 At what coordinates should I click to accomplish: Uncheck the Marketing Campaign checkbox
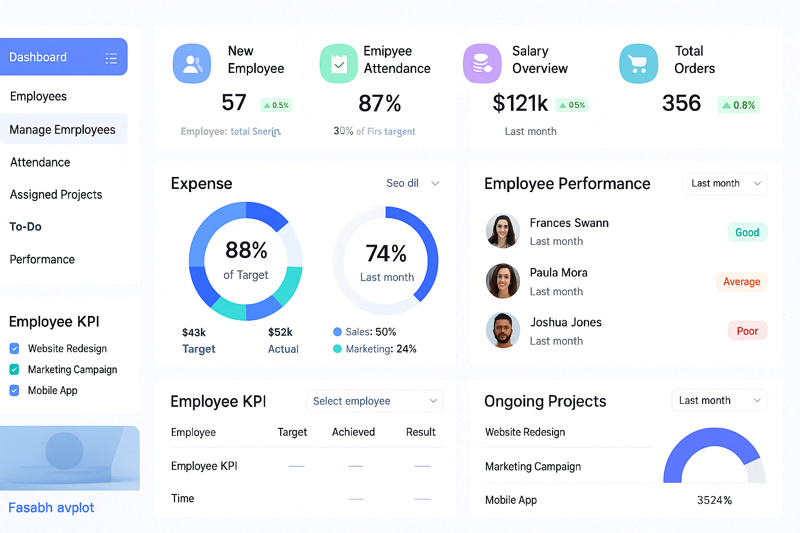(15, 370)
